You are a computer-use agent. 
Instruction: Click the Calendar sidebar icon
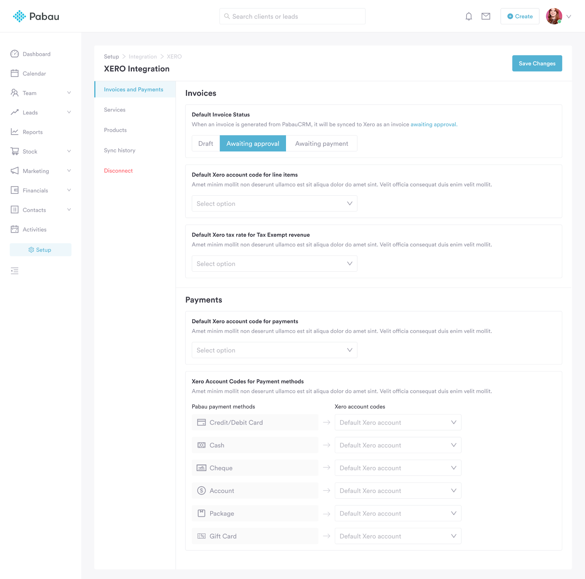point(15,73)
